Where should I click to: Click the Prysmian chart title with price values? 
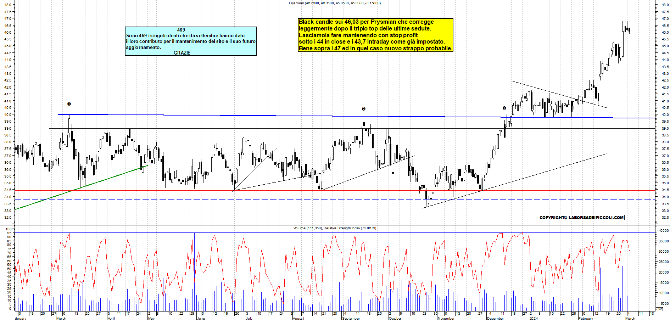click(335, 3)
